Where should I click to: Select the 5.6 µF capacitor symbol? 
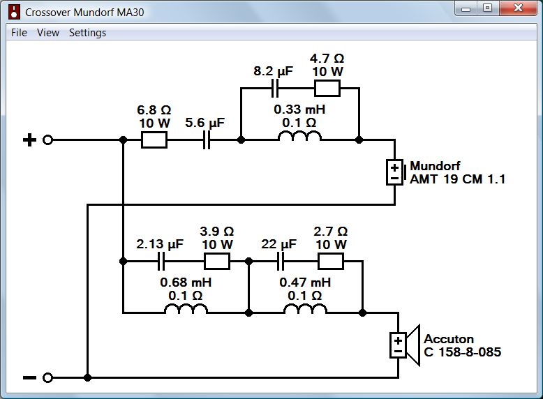pos(207,140)
